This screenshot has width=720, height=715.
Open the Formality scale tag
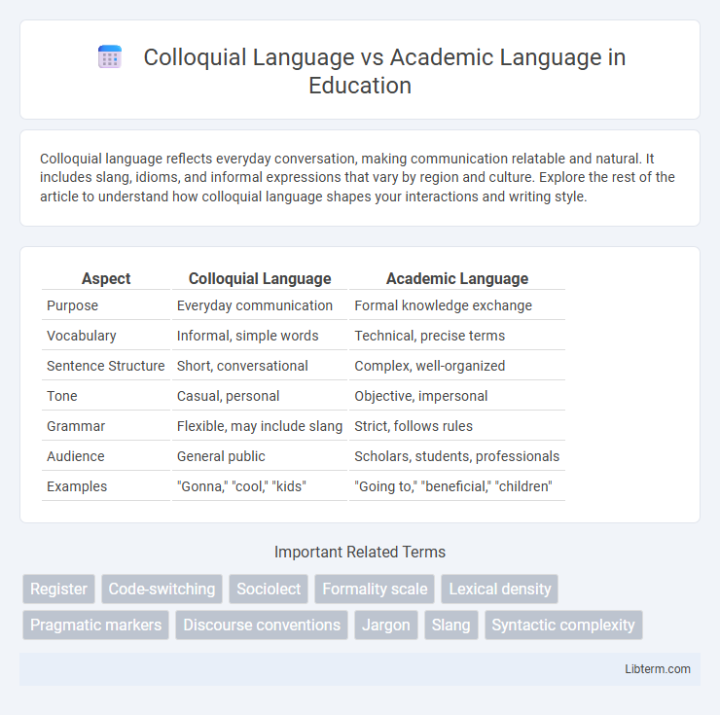[375, 589]
